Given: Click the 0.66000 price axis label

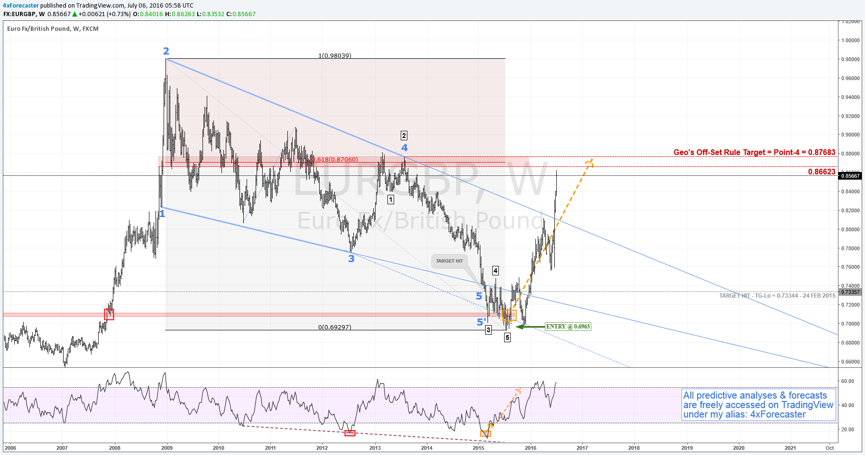Looking at the screenshot, I should tap(850, 362).
